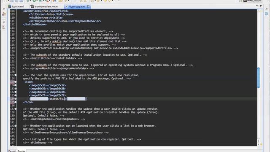The height and width of the screenshot is (152, 270).
Task: Collapse the comment fold at line 137
Action: 16,109
